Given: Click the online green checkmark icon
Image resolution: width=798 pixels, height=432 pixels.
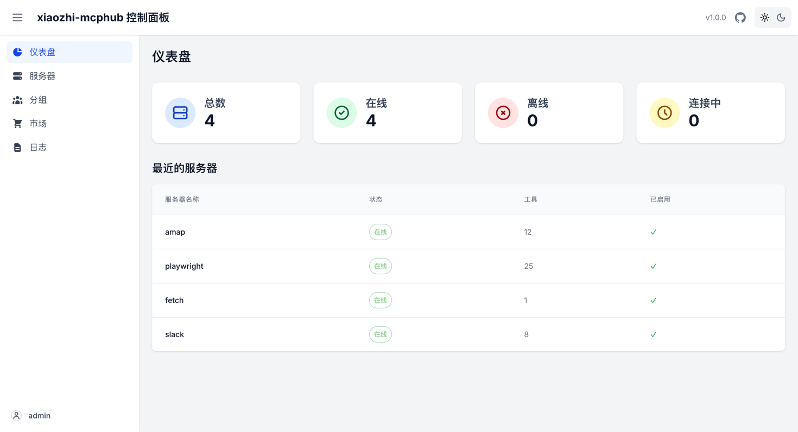Looking at the screenshot, I should click(x=341, y=113).
